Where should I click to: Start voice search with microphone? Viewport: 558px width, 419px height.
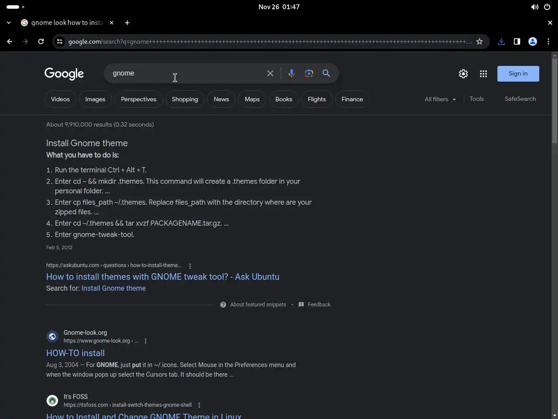(x=292, y=73)
